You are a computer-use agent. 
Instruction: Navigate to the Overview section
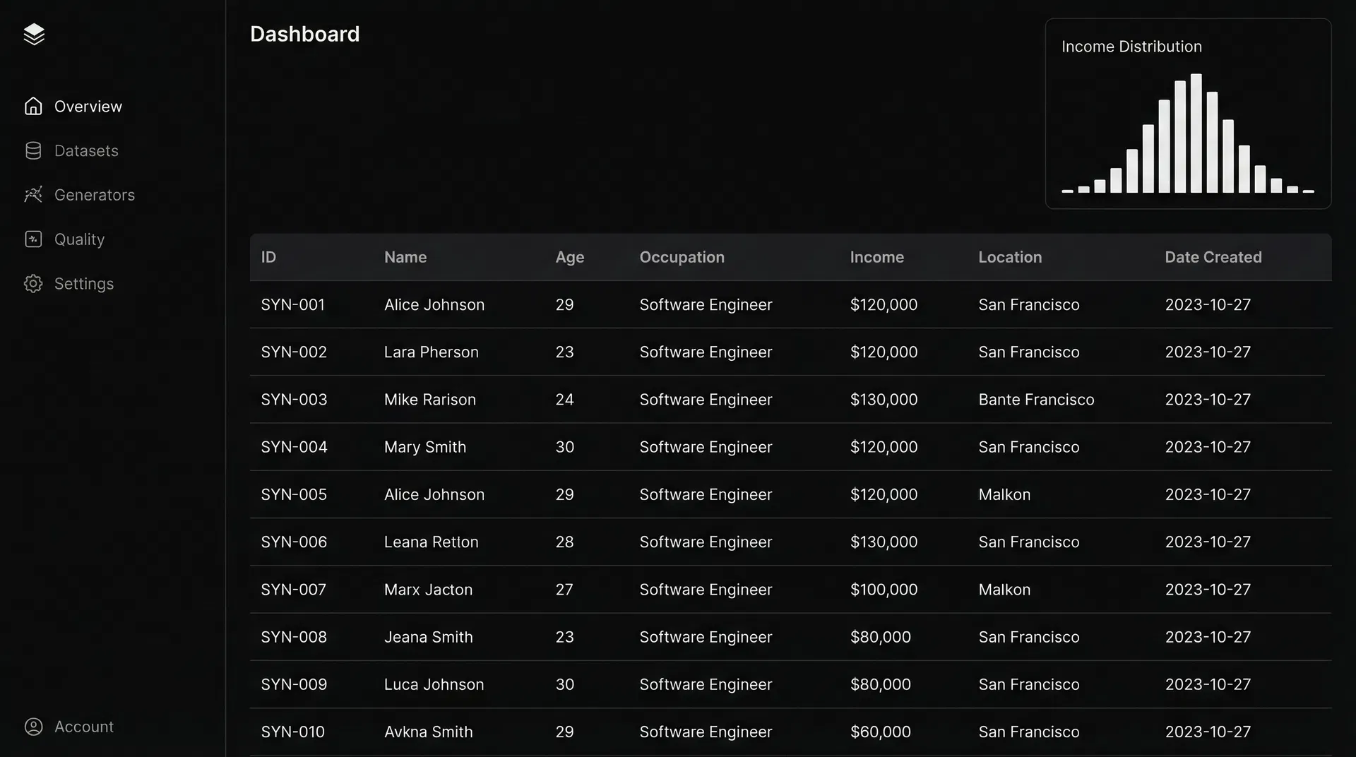click(87, 106)
